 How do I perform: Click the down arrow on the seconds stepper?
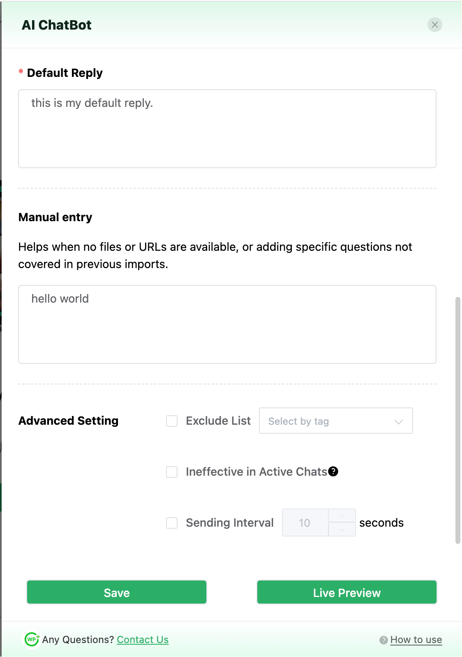[x=341, y=530]
